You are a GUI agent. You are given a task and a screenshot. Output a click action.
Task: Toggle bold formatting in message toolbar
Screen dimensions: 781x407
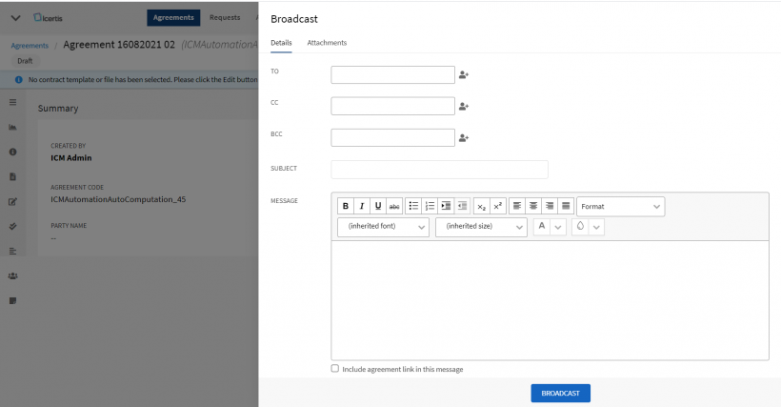pos(346,206)
